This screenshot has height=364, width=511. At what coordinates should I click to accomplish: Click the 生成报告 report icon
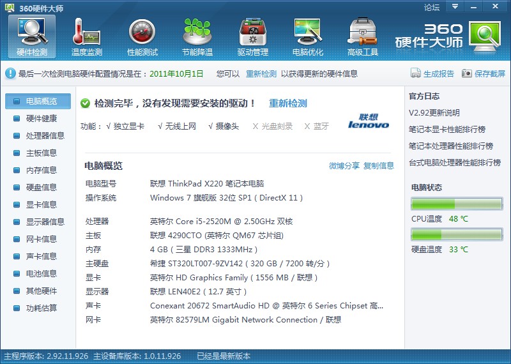pyautogui.click(x=416, y=73)
